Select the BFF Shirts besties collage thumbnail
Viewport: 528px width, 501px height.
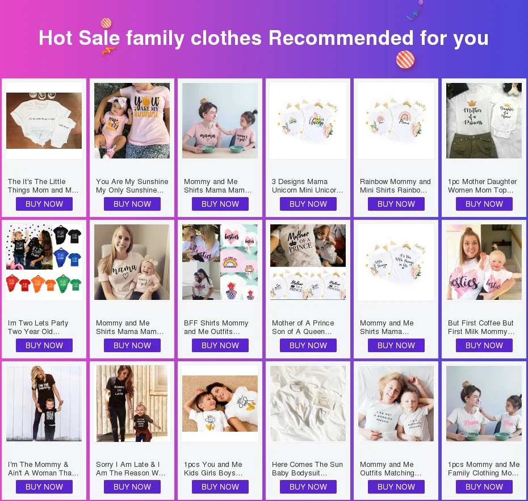pos(220,262)
